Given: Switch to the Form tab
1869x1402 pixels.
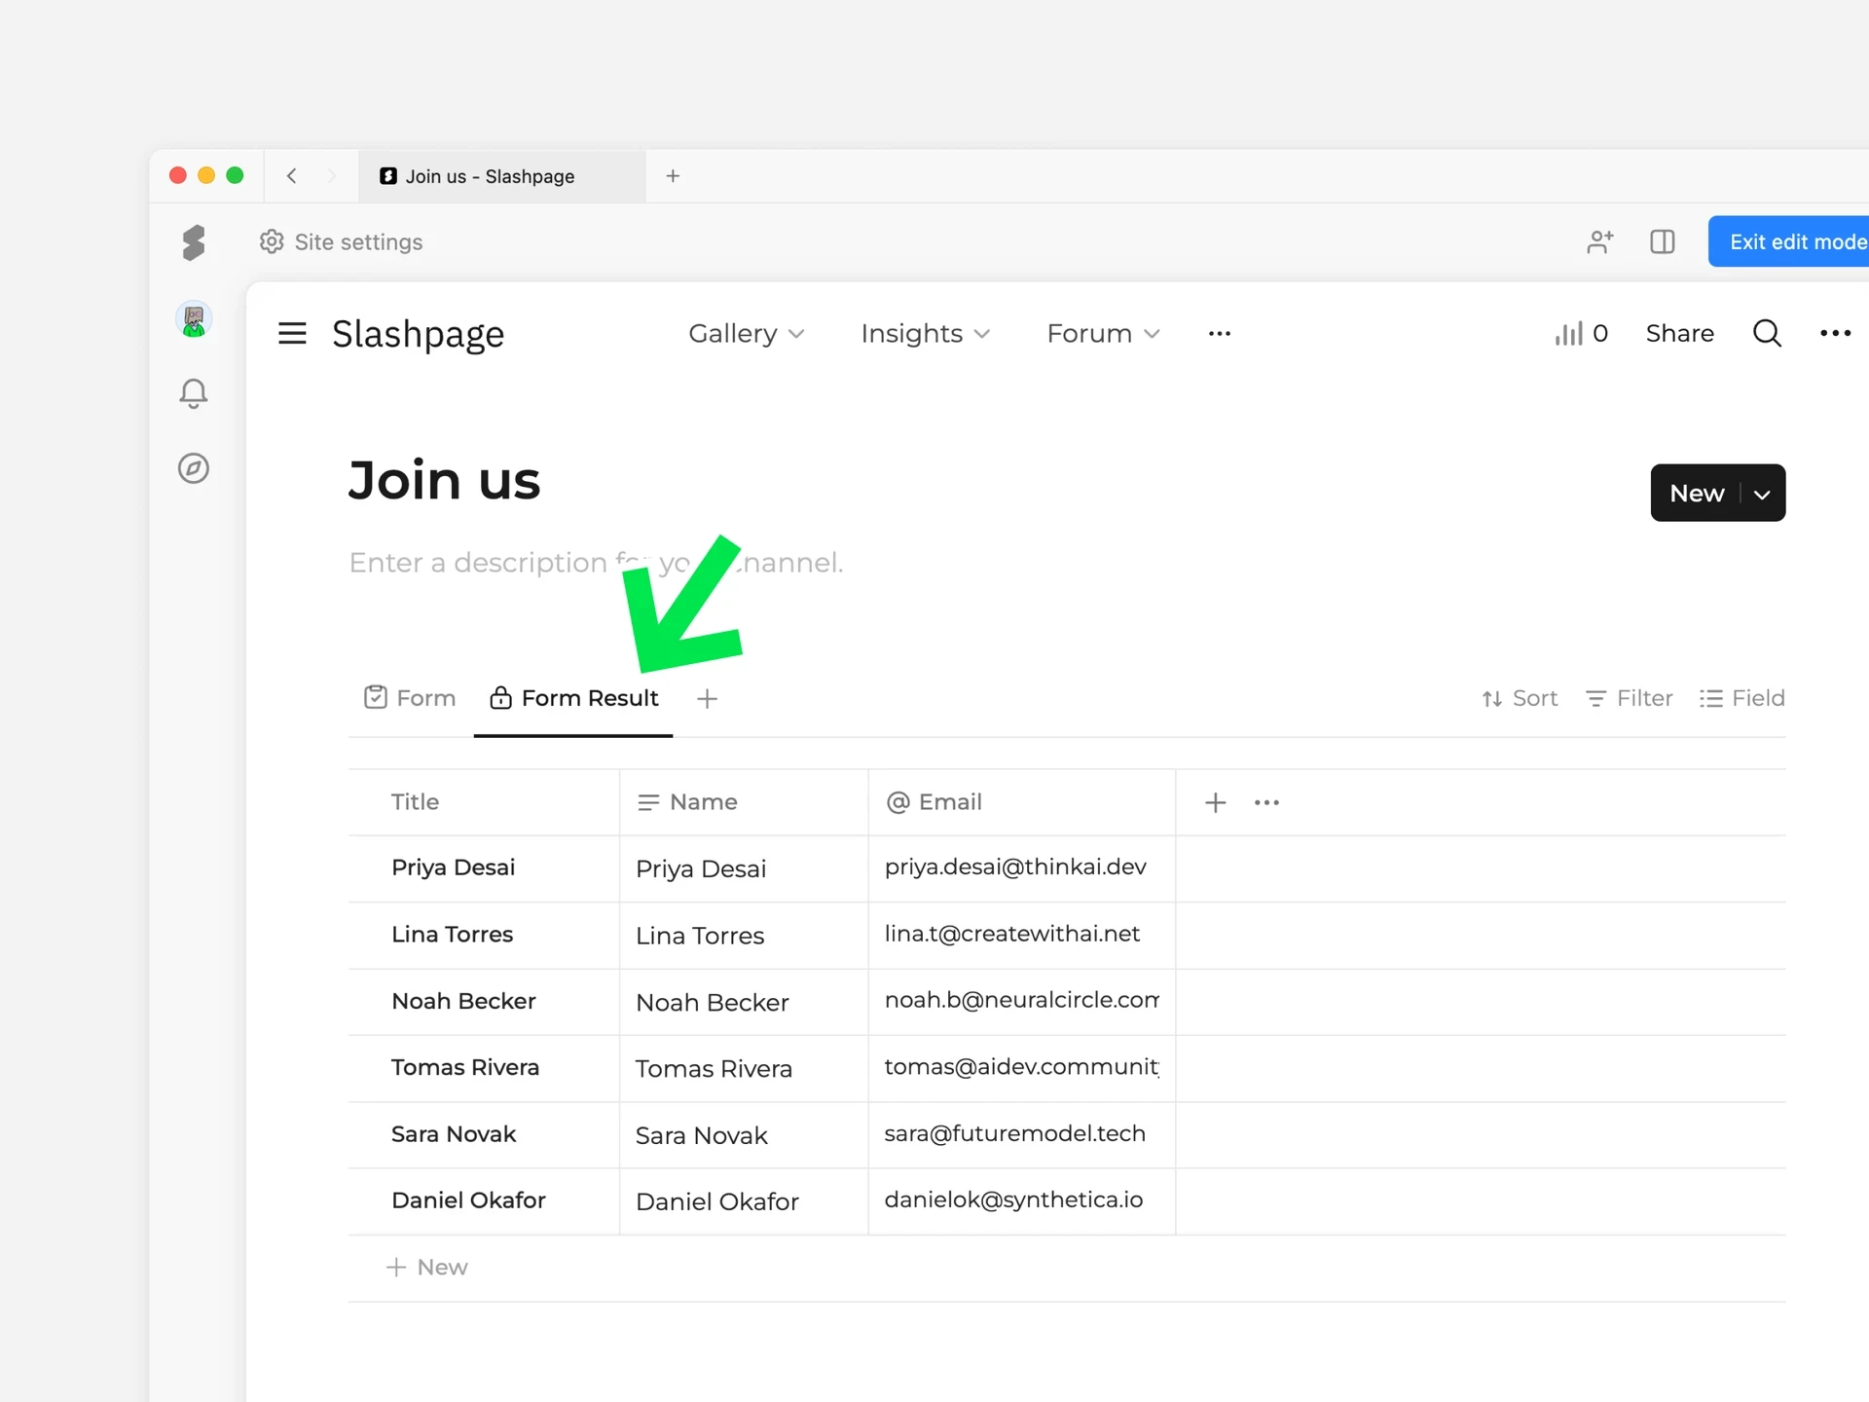Looking at the screenshot, I should (x=410, y=698).
